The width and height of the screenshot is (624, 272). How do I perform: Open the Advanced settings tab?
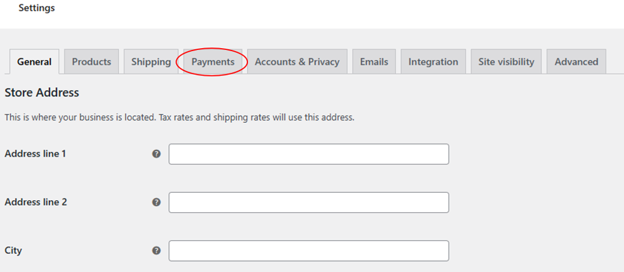576,61
